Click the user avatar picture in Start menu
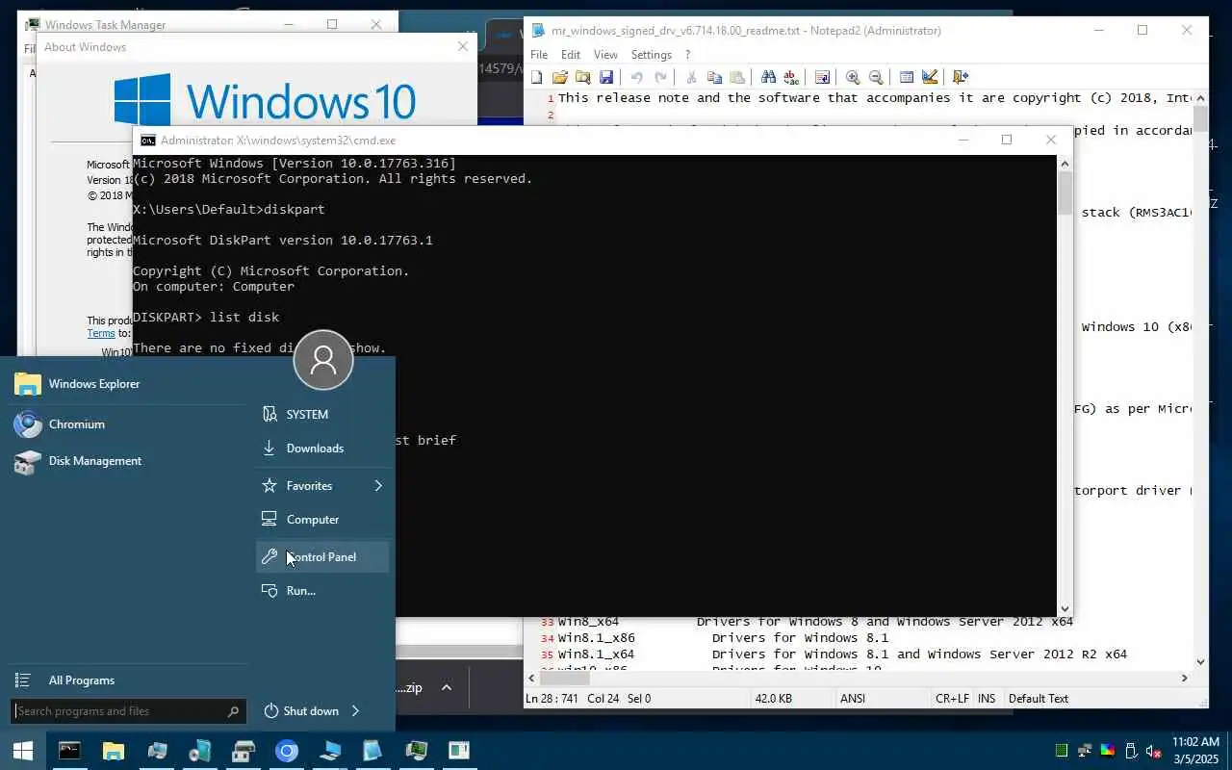This screenshot has height=770, width=1232. point(323,360)
